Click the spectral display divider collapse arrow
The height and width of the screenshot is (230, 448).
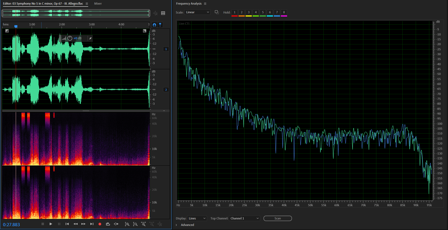[164, 111]
